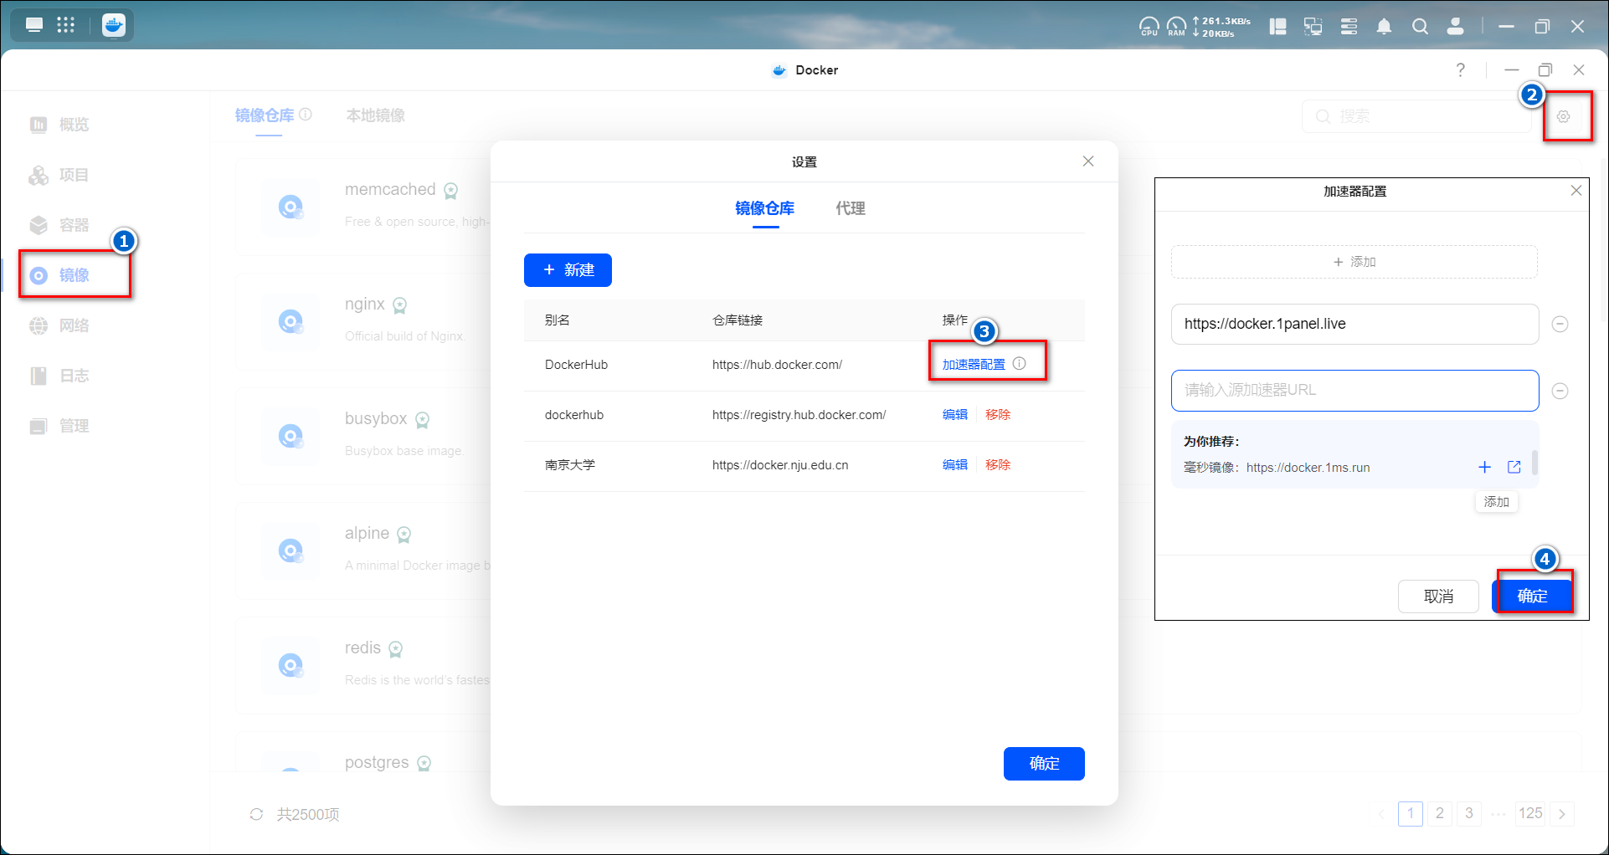
Task: Click the Docker app icon in taskbar
Action: [x=114, y=25]
